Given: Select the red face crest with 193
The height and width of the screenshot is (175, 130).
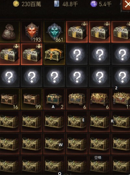Looking at the screenshot, I should [x=31, y=32].
